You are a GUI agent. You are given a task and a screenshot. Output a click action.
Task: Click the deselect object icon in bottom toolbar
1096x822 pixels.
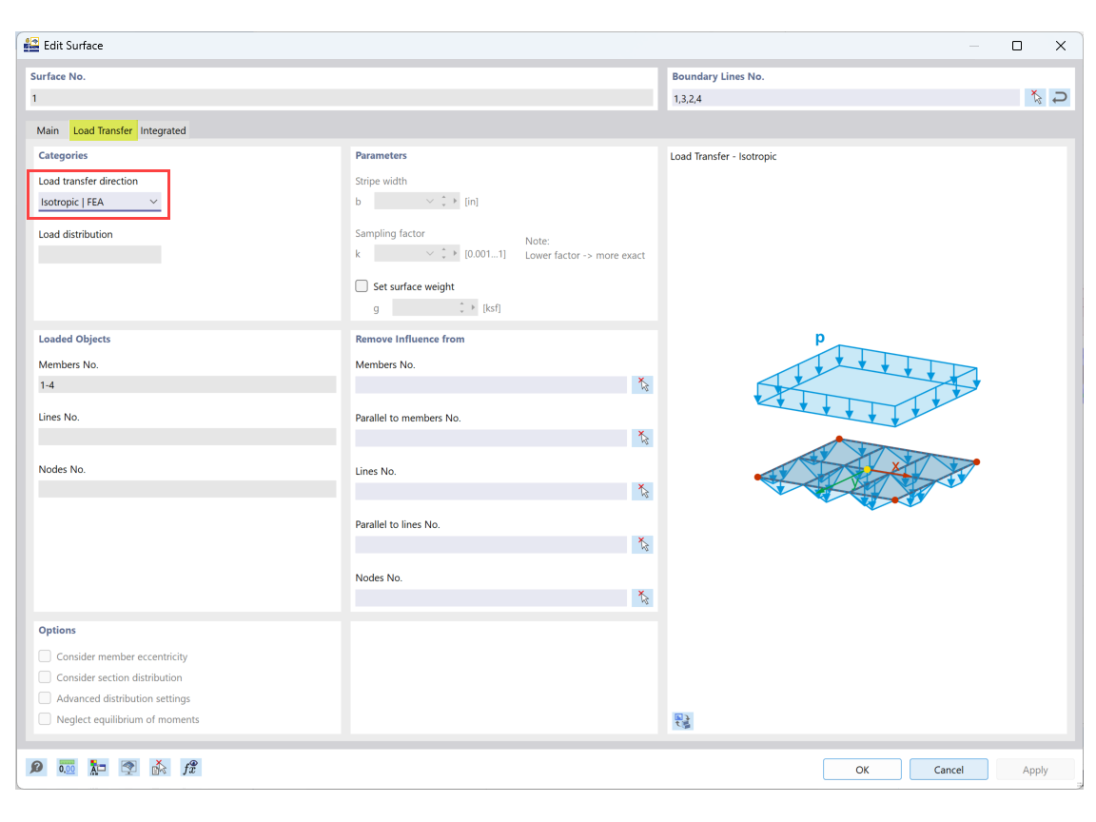159,767
